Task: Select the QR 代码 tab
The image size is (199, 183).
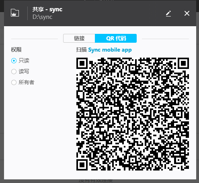Action: [x=116, y=38]
